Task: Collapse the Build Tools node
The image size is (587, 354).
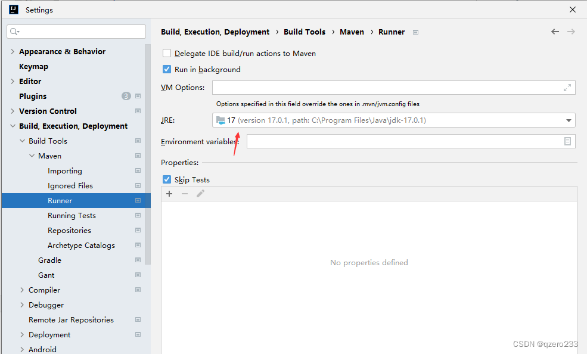Action: coord(22,141)
